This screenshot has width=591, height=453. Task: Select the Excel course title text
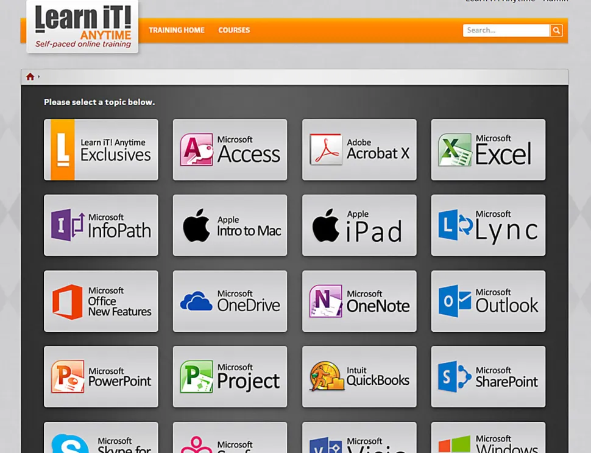coord(503,155)
